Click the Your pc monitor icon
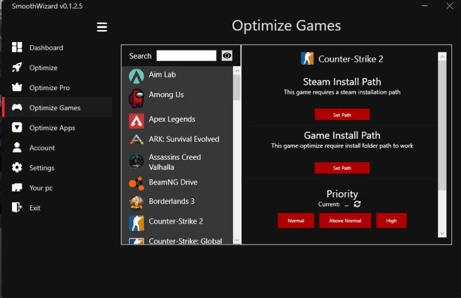 [17, 187]
